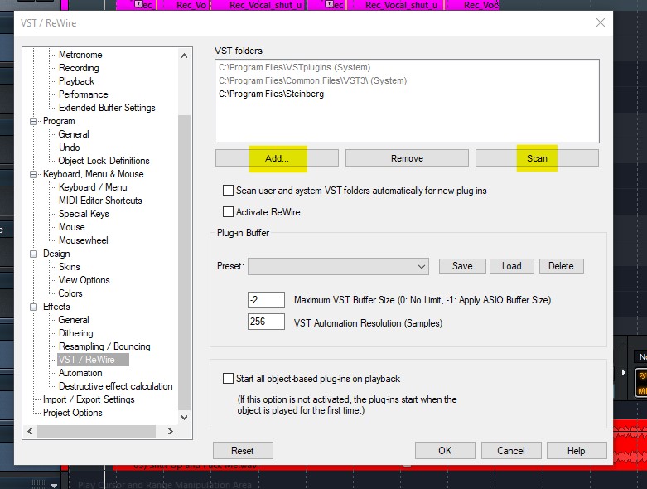Click tree horizontal scroll left arrow
Viewport: 647px width, 489px height.
30,431
